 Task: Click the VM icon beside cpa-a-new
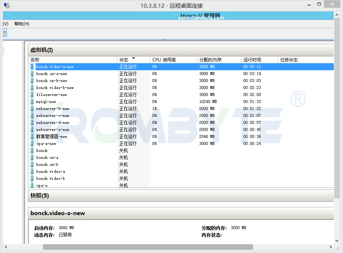32,144
